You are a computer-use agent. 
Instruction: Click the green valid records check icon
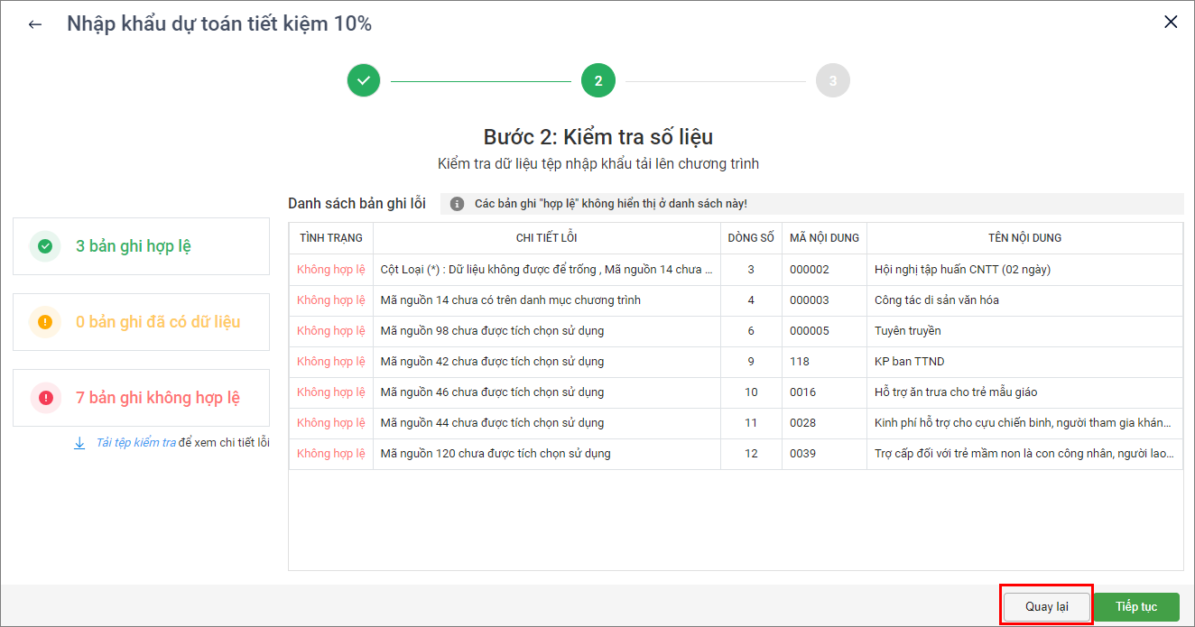click(45, 246)
